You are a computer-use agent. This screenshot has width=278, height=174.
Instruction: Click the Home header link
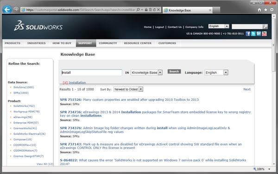pos(147,27)
